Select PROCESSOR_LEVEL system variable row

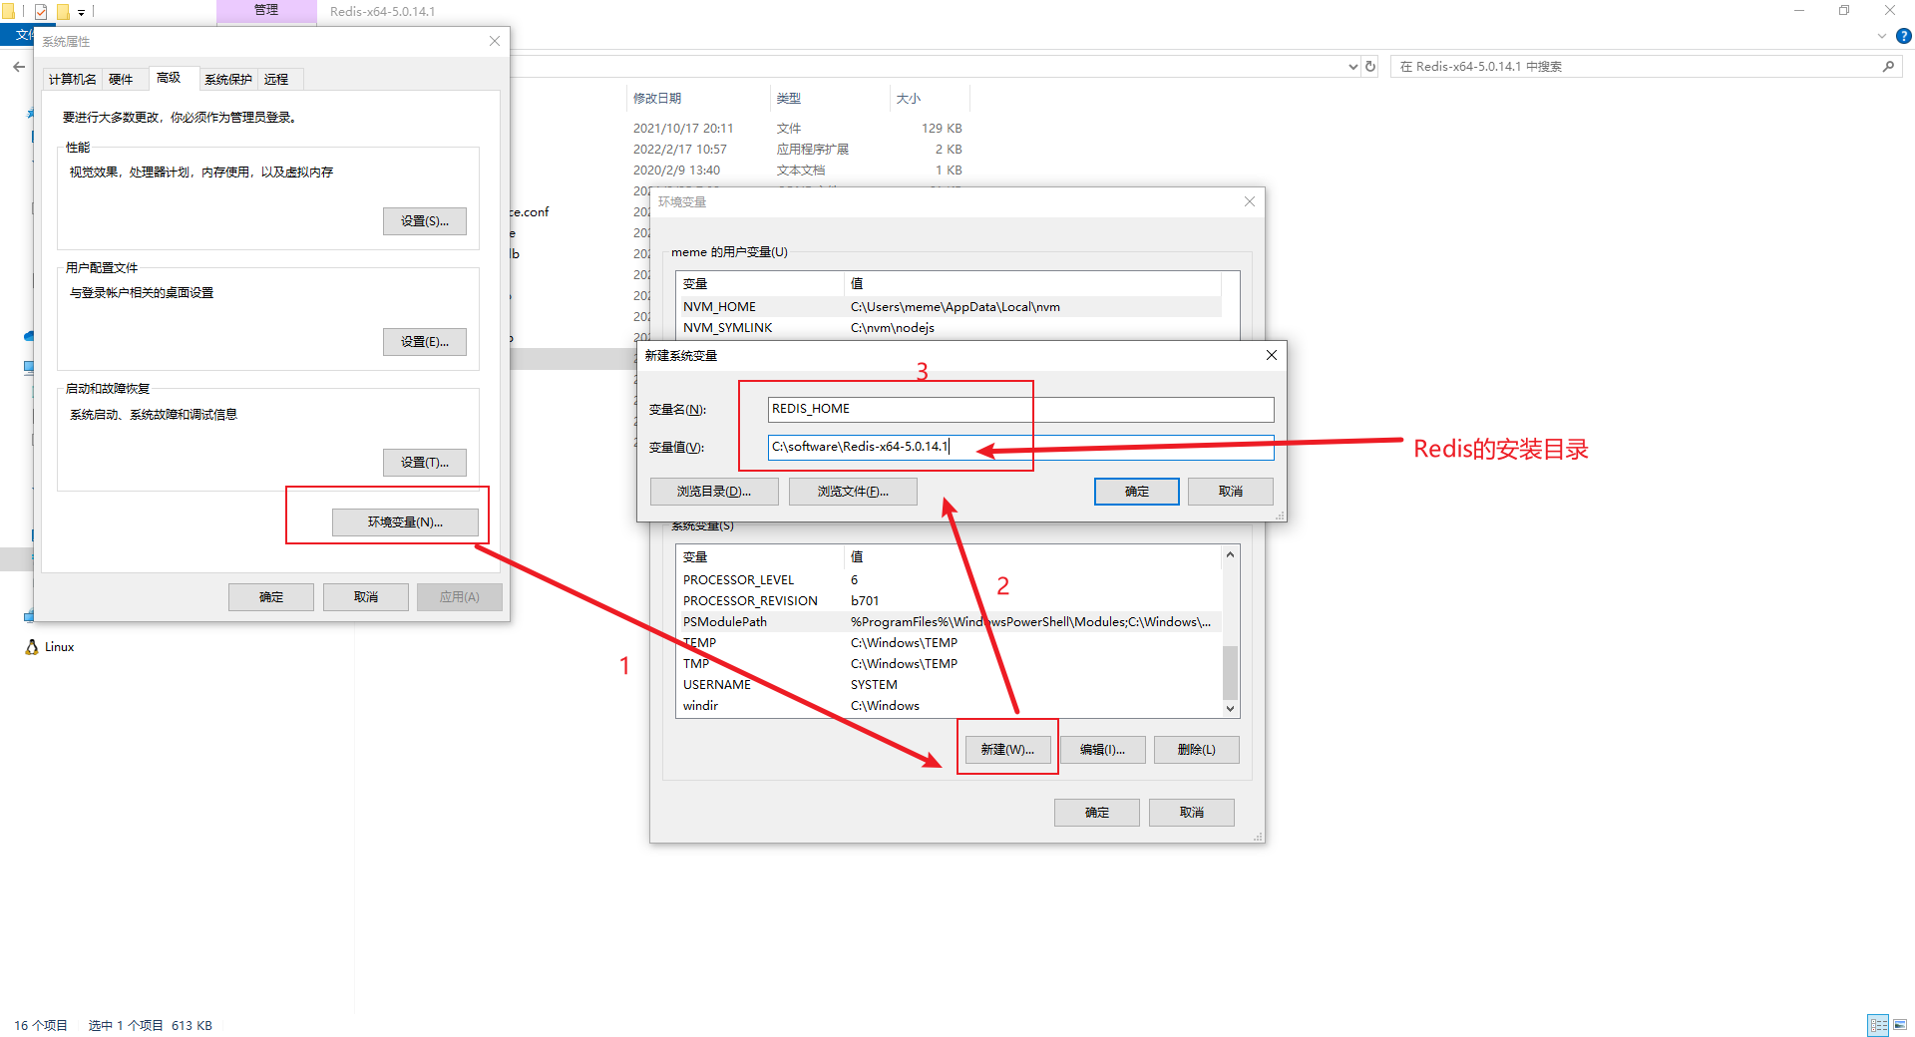tap(950, 580)
